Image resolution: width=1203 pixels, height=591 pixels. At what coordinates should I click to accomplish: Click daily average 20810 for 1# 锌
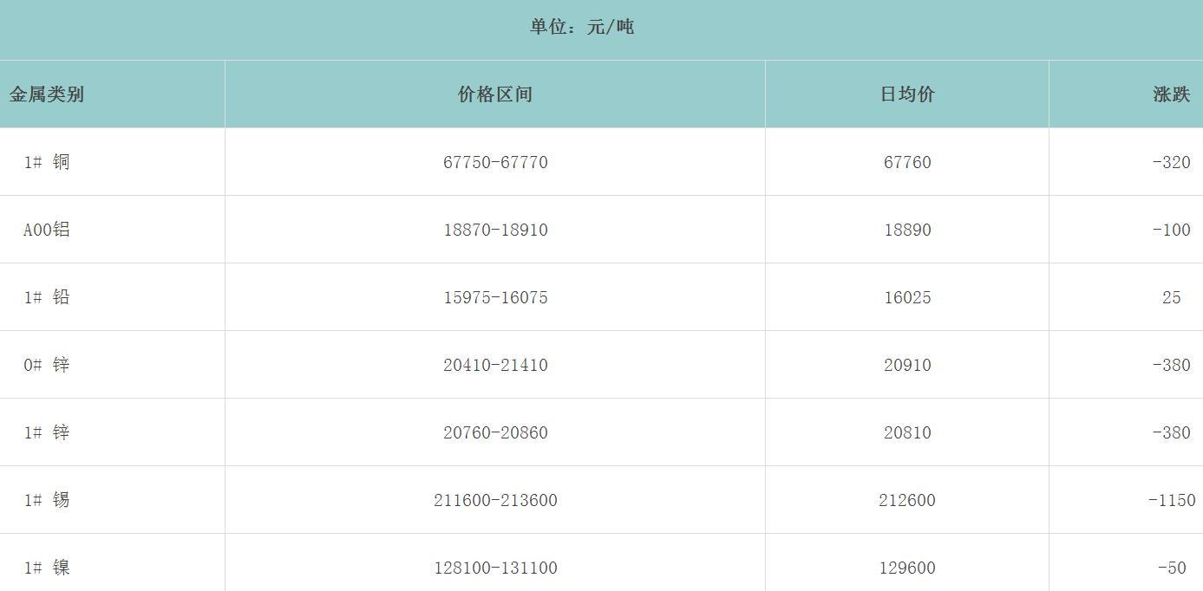pyautogui.click(x=907, y=432)
